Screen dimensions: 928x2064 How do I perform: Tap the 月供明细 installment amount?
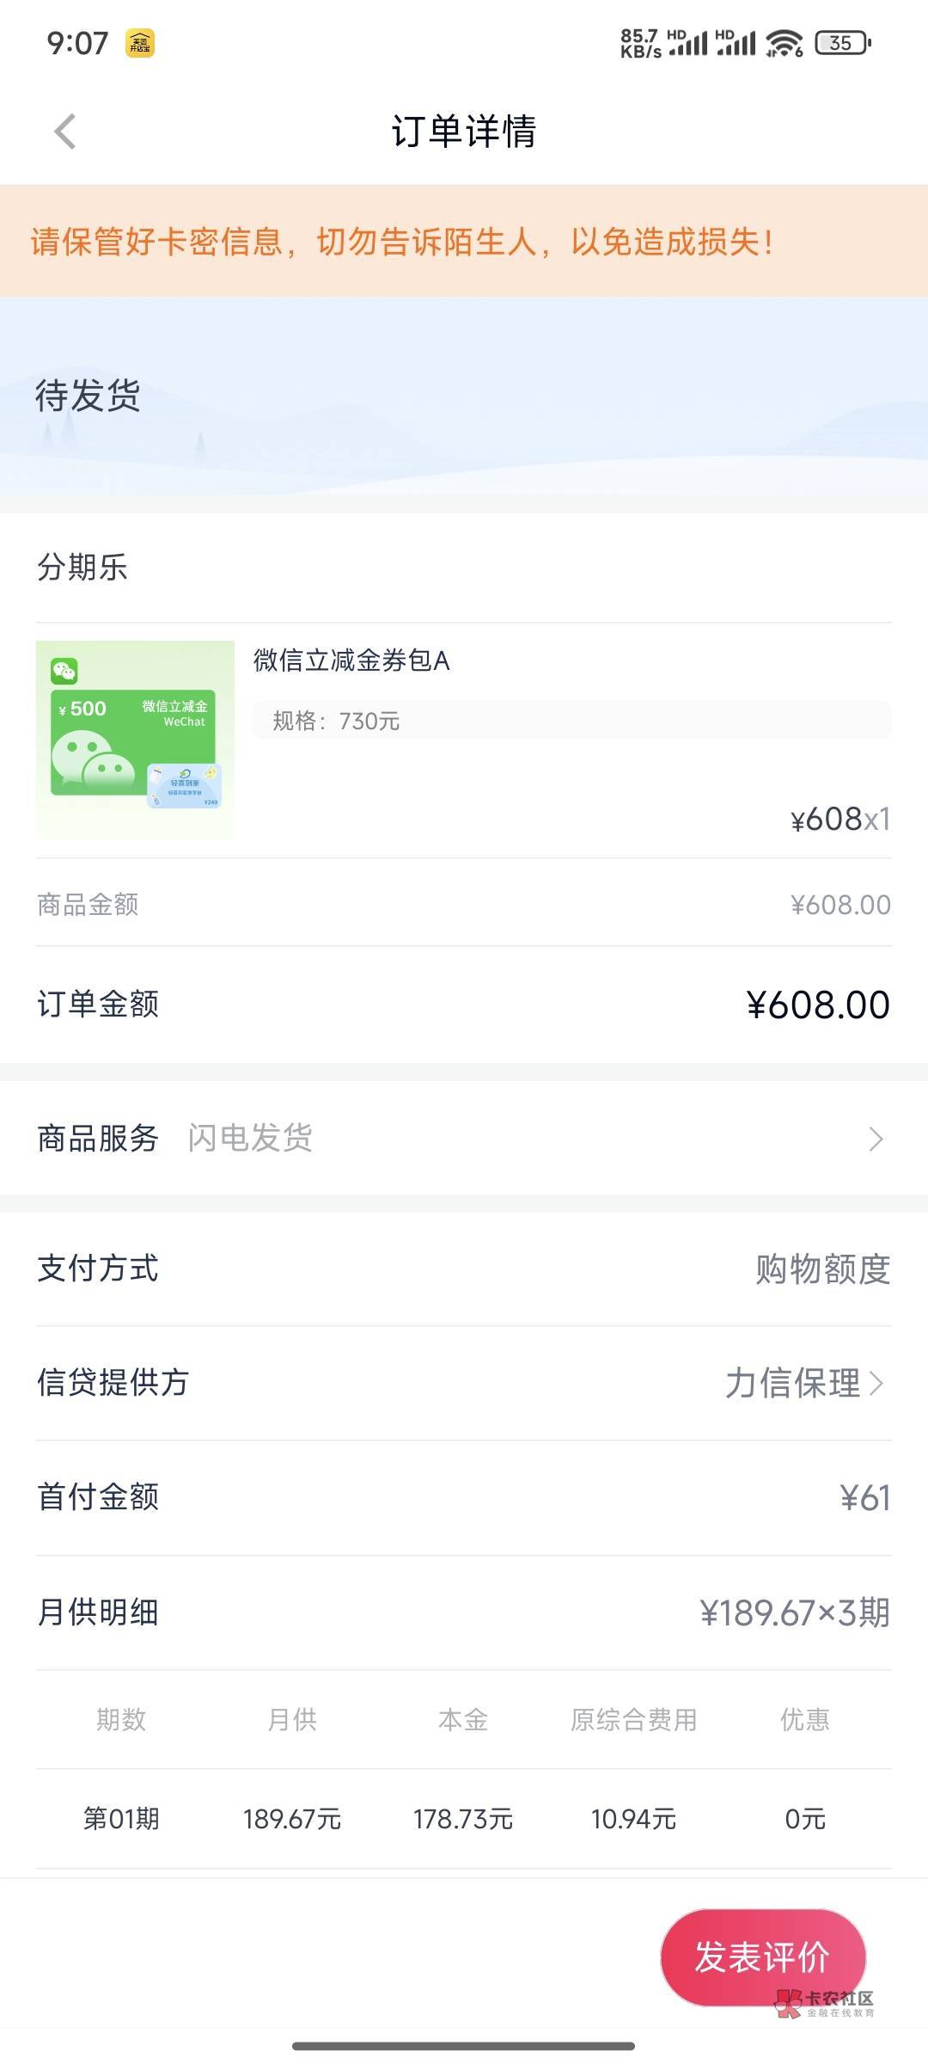tap(794, 1613)
